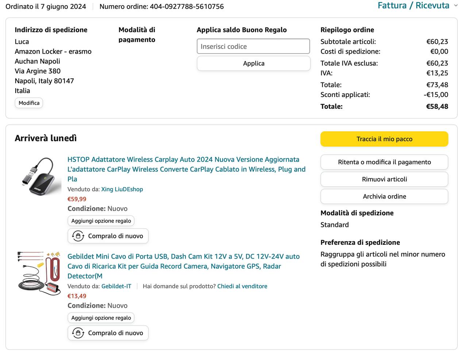
Task: Click the Chiedi al venditore link
Action: pos(242,286)
